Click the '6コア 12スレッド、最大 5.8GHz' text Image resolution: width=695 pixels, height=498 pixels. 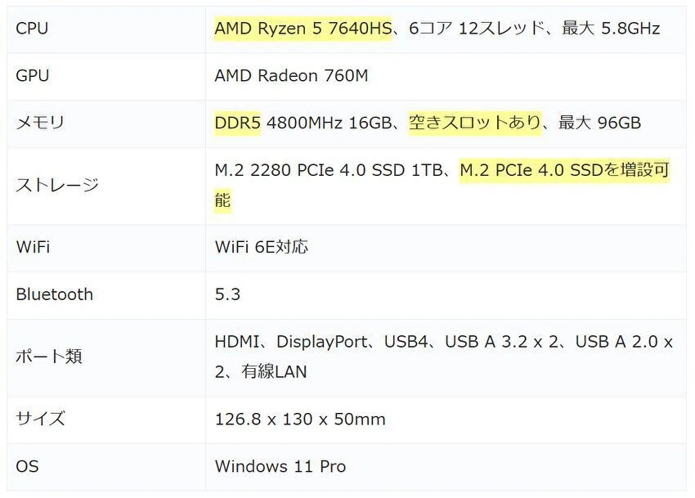534,29
